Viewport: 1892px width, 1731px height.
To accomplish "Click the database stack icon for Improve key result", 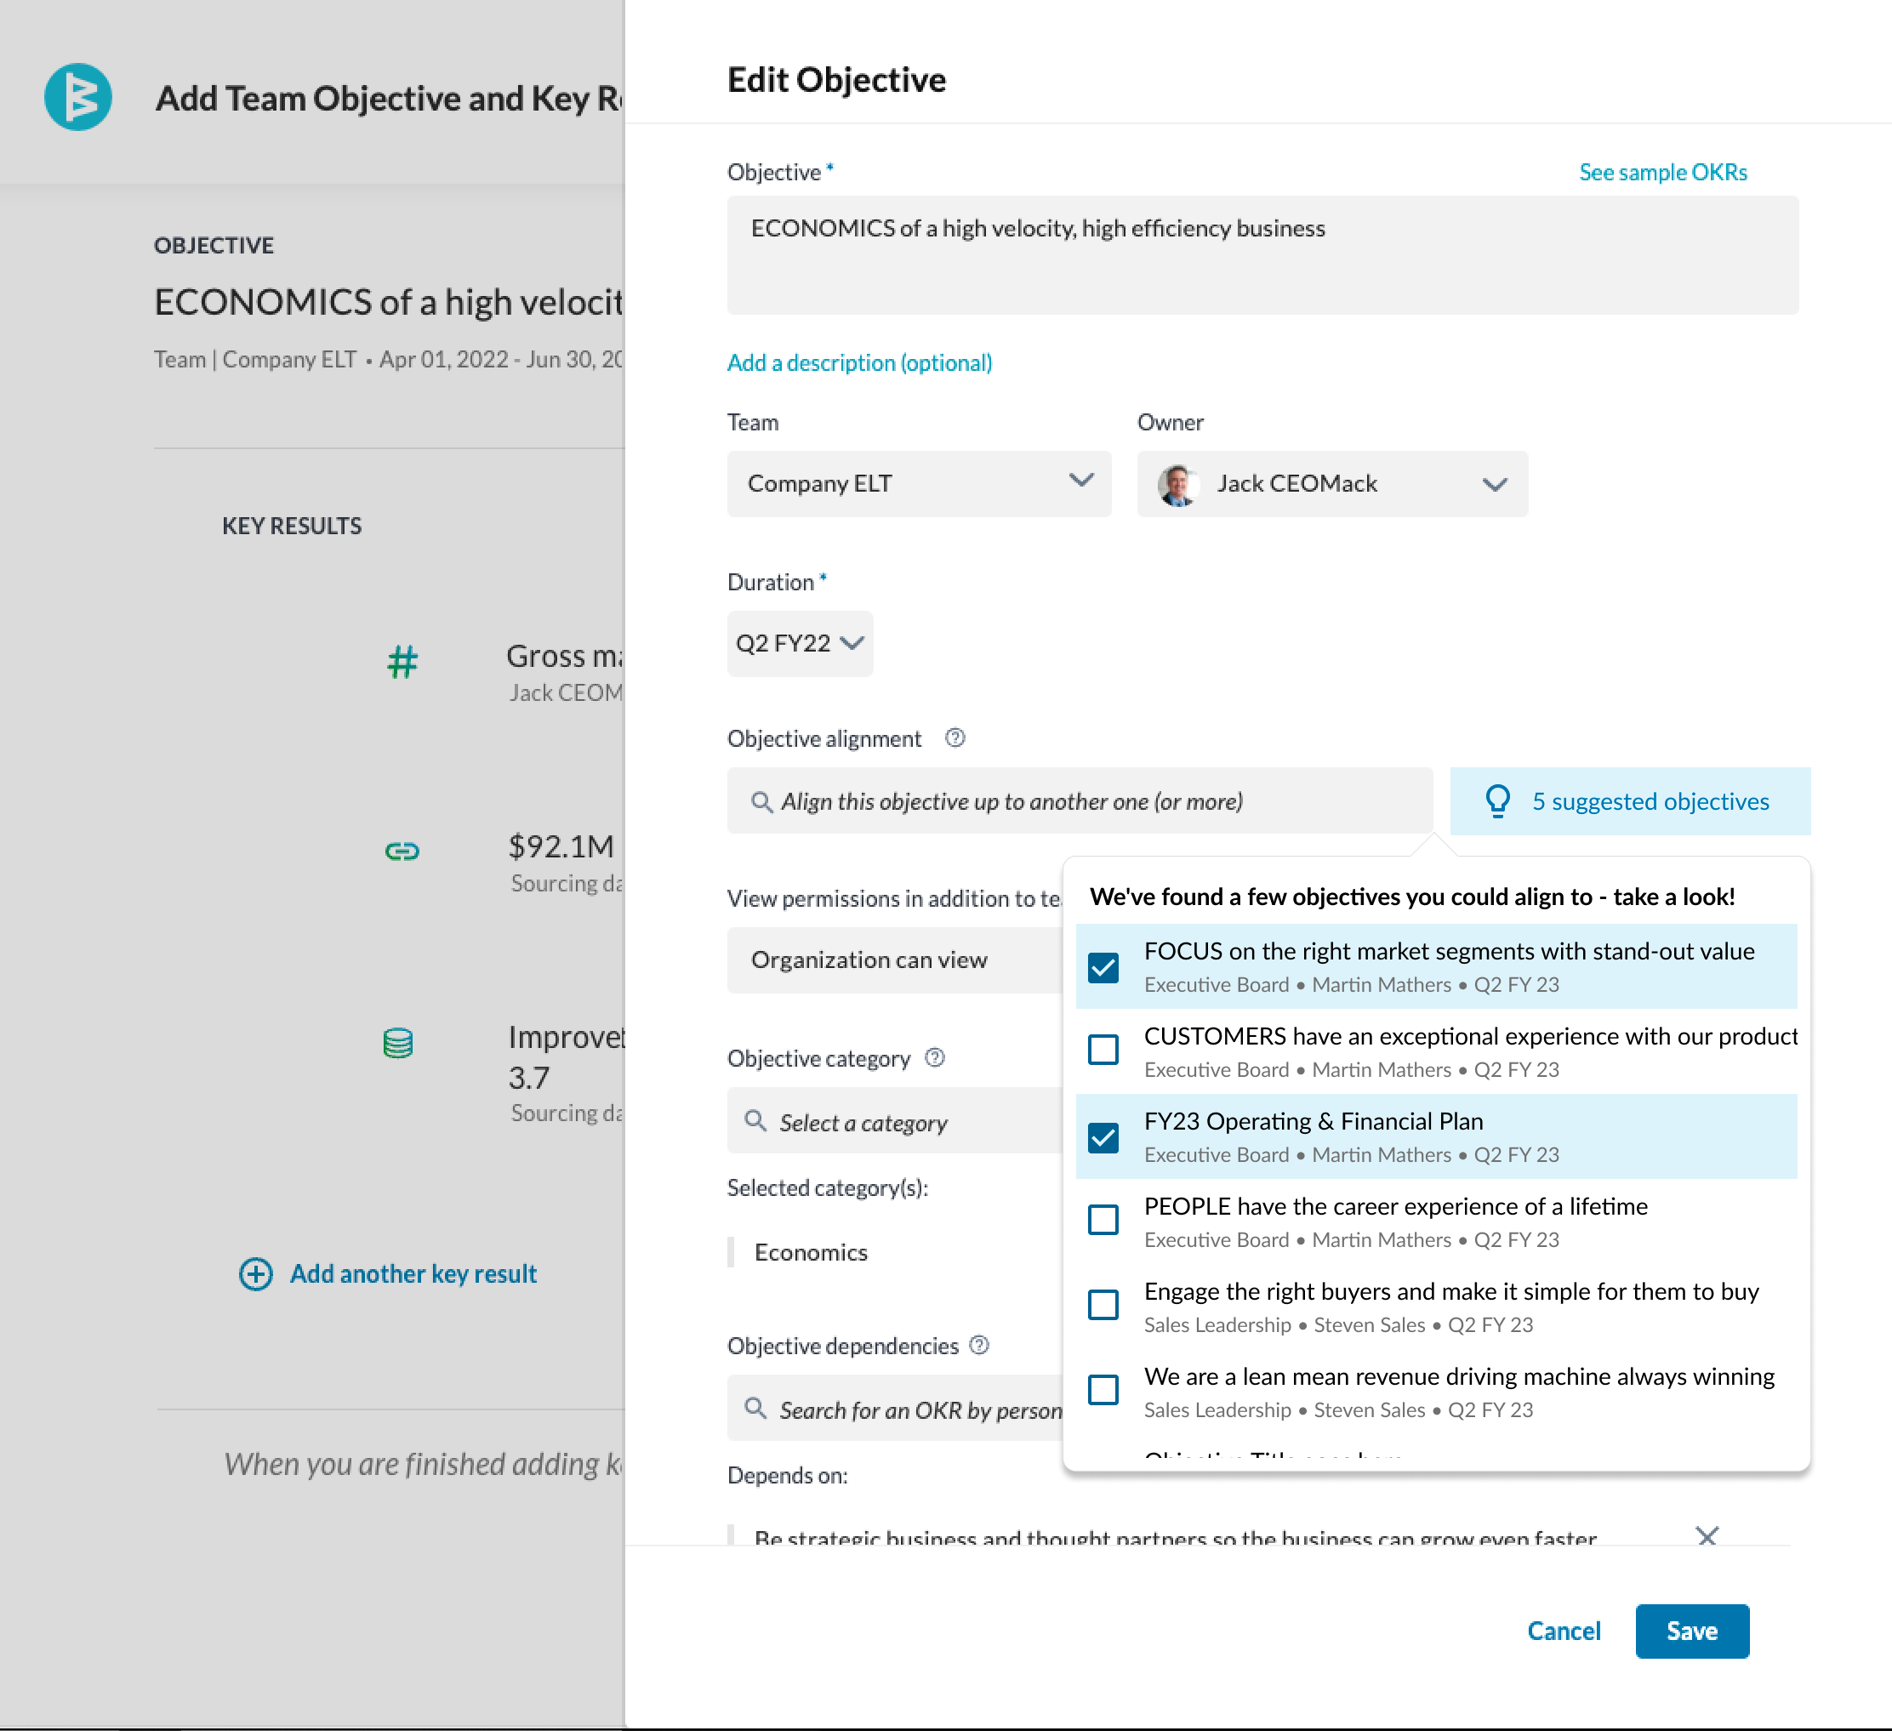I will [398, 1042].
